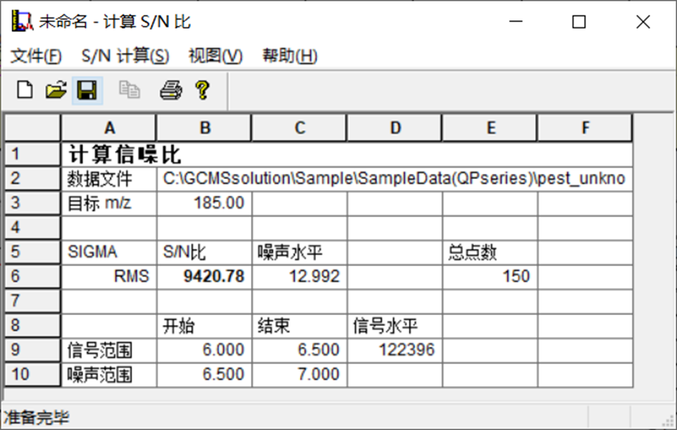677x430 pixels.
Task: Select column B header
Action: pyautogui.click(x=204, y=128)
